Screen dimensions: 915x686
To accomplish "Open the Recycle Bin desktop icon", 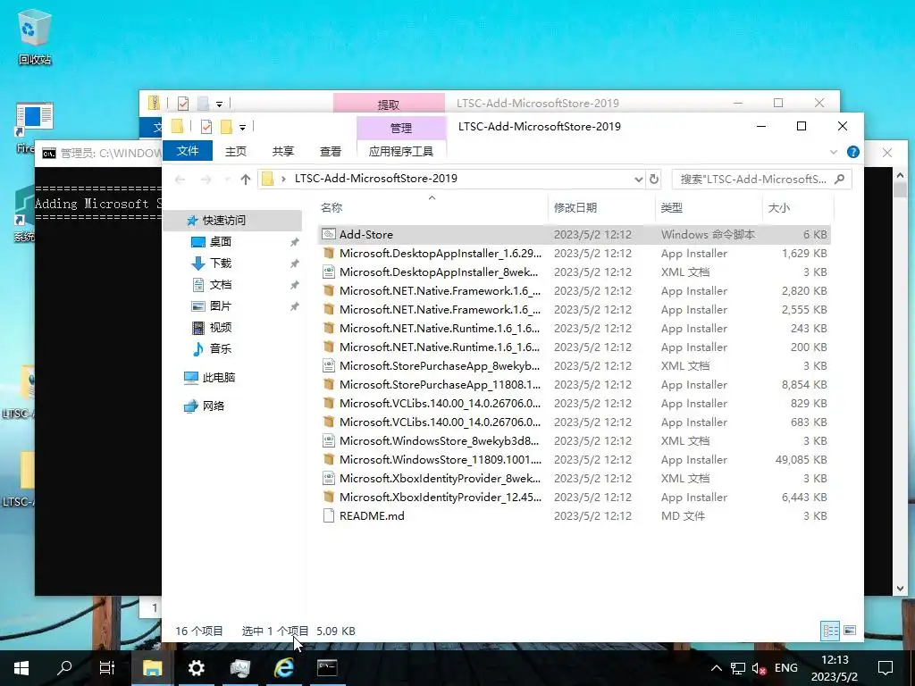I will coord(35,37).
